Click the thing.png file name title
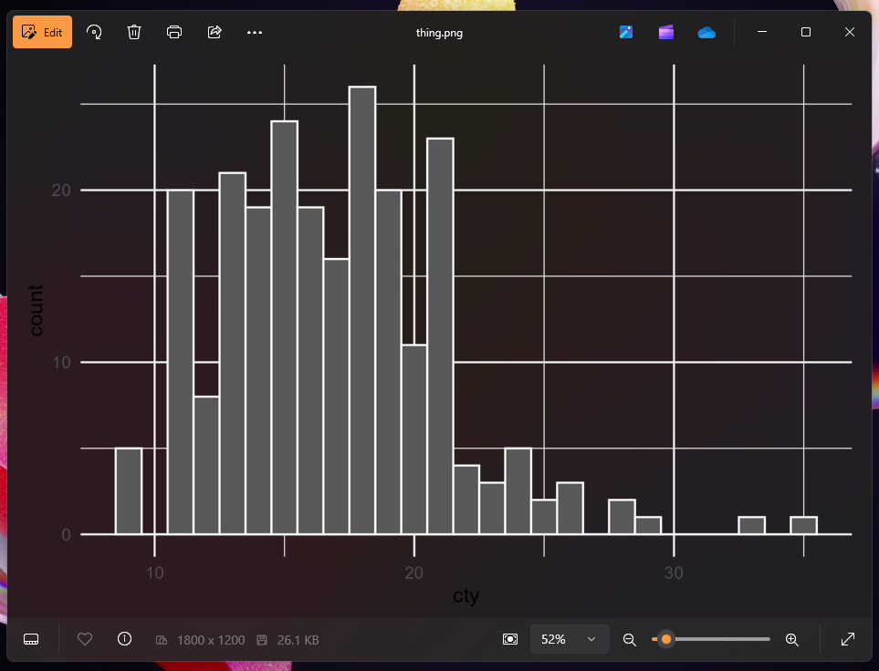 [439, 33]
